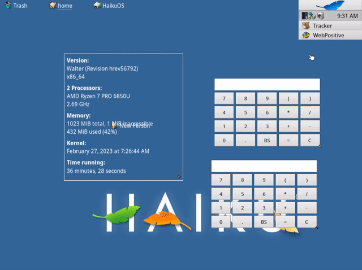Click 0 on the upper calculator
The image size is (362, 270).
point(224,141)
